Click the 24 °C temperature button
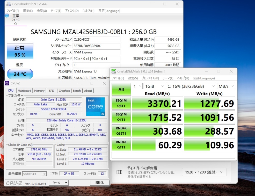Image resolution: width=255 pixels, height=196 pixels. (20, 74)
